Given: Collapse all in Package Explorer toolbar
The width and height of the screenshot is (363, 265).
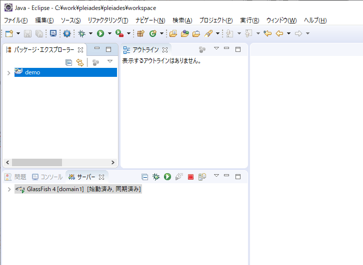Looking at the screenshot, I should click(69, 62).
